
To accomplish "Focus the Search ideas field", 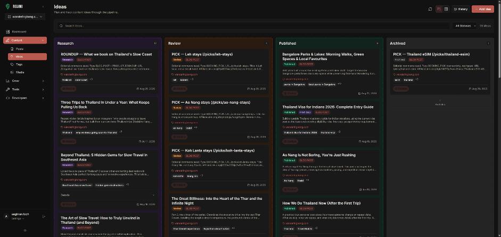I will [254, 26].
